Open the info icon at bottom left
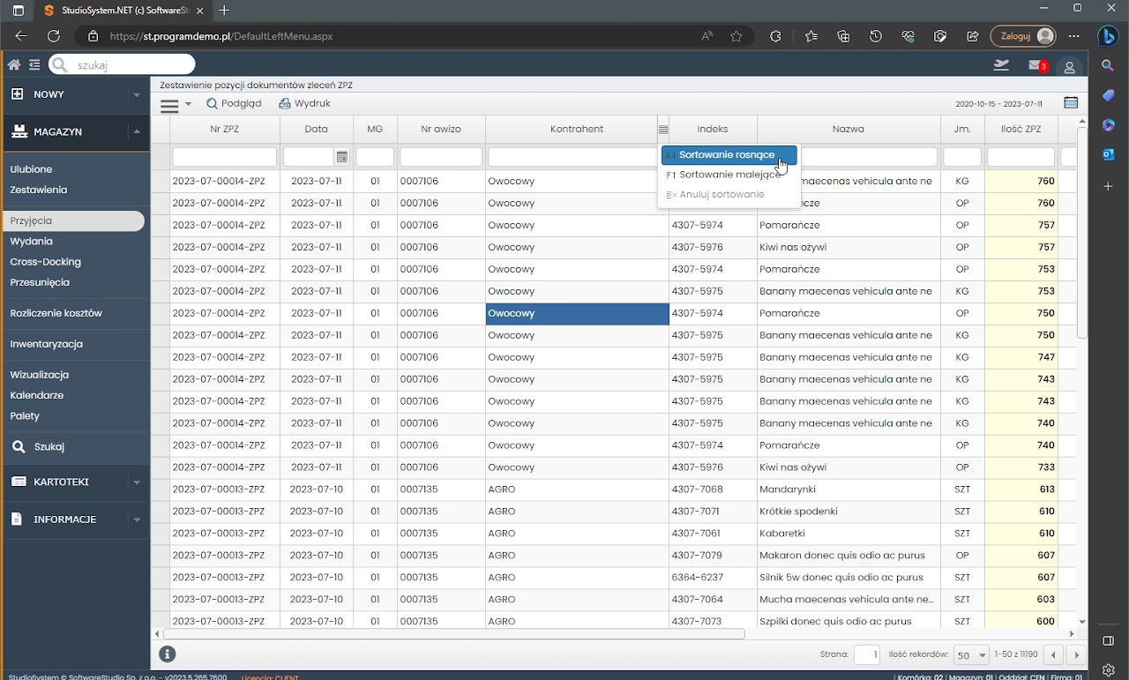This screenshot has height=680, width=1129. (168, 654)
